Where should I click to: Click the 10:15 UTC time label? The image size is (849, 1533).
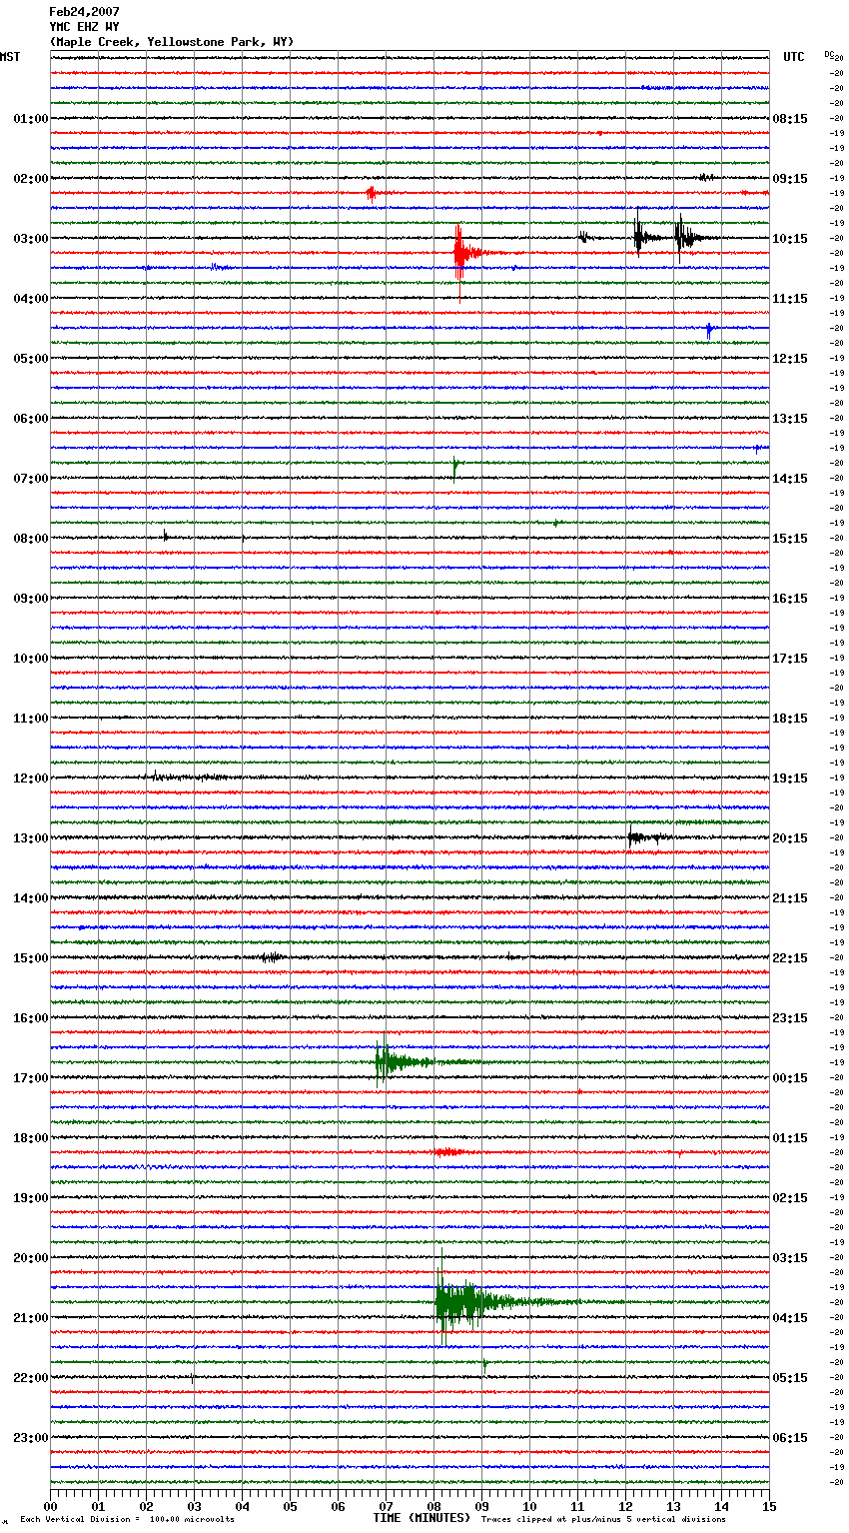(790, 238)
